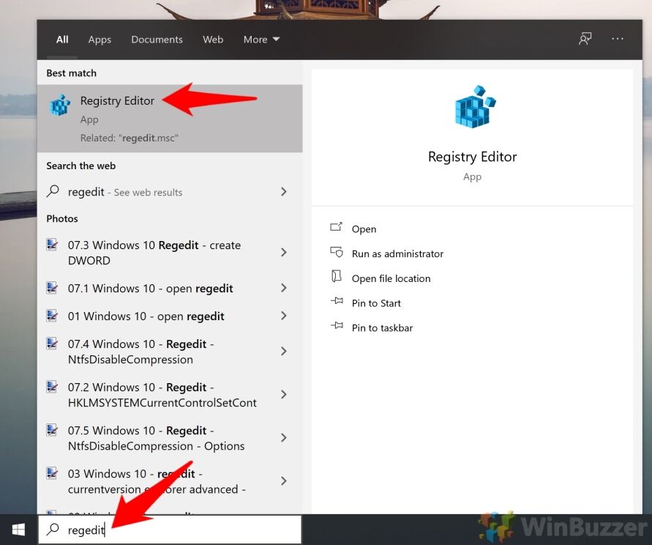Switch to the Documents tab
This screenshot has height=545, width=652.
tap(157, 40)
